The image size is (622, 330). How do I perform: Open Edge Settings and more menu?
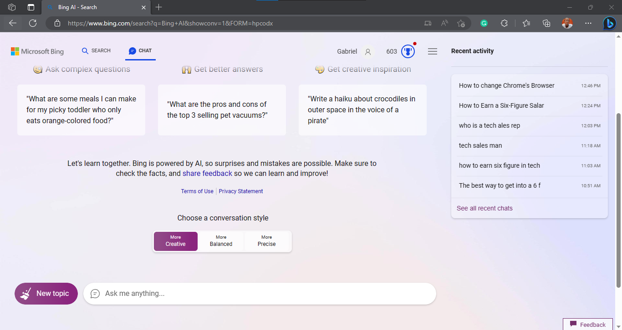(x=588, y=23)
